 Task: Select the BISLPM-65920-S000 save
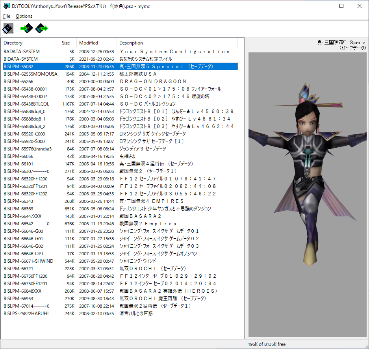[120, 141]
